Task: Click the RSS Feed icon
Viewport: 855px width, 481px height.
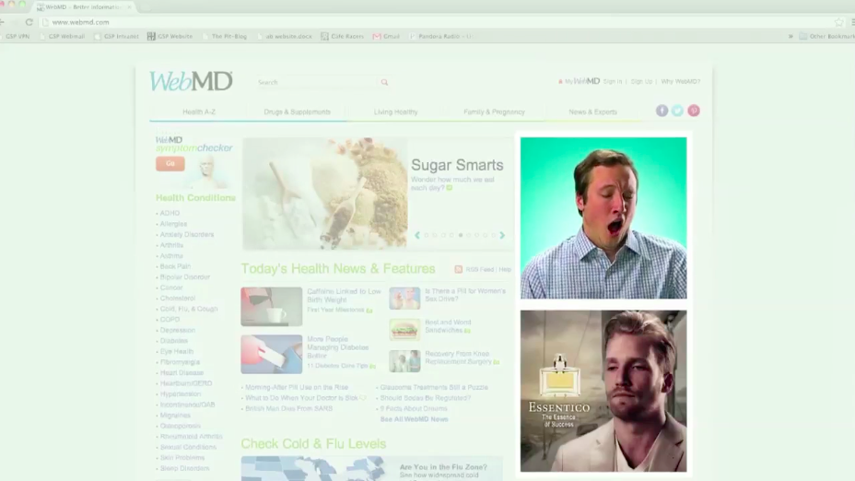Action: point(458,269)
